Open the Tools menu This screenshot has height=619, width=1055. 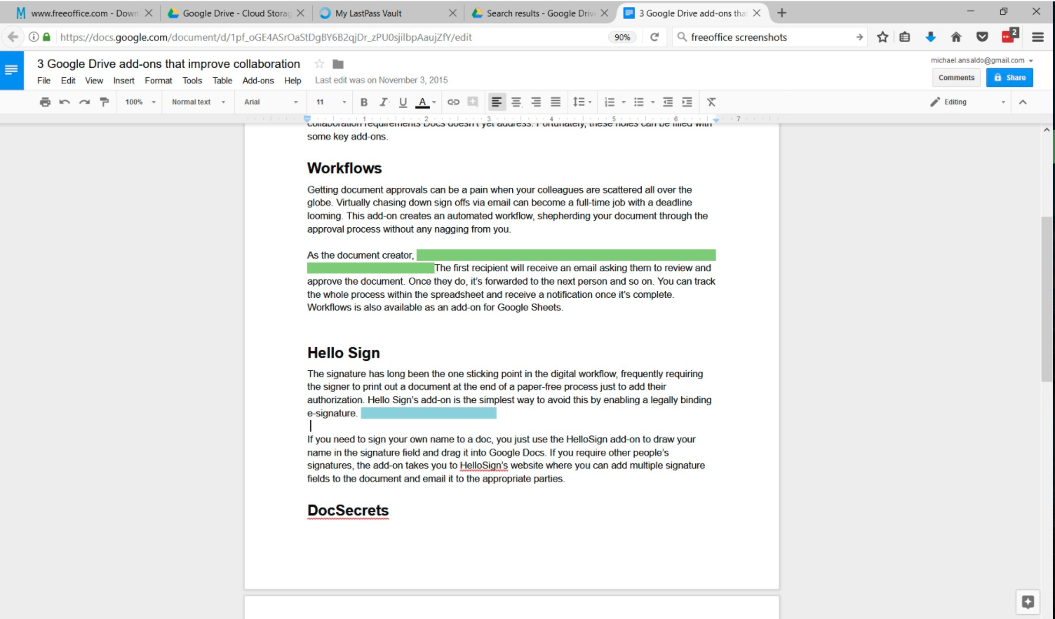[192, 81]
